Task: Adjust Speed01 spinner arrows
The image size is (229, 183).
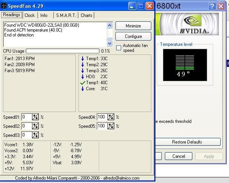Action: tap(35, 117)
